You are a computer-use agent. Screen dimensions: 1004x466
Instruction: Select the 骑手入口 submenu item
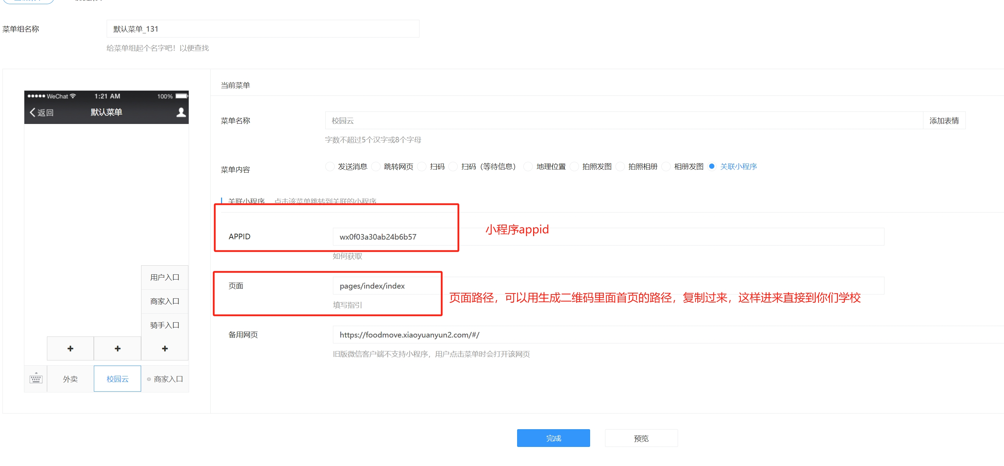point(165,325)
